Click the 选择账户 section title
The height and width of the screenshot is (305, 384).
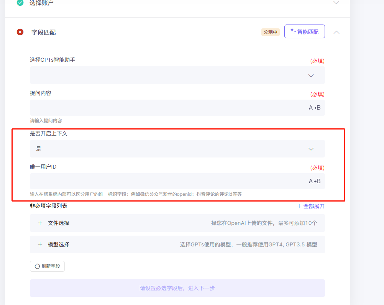tap(41, 3)
